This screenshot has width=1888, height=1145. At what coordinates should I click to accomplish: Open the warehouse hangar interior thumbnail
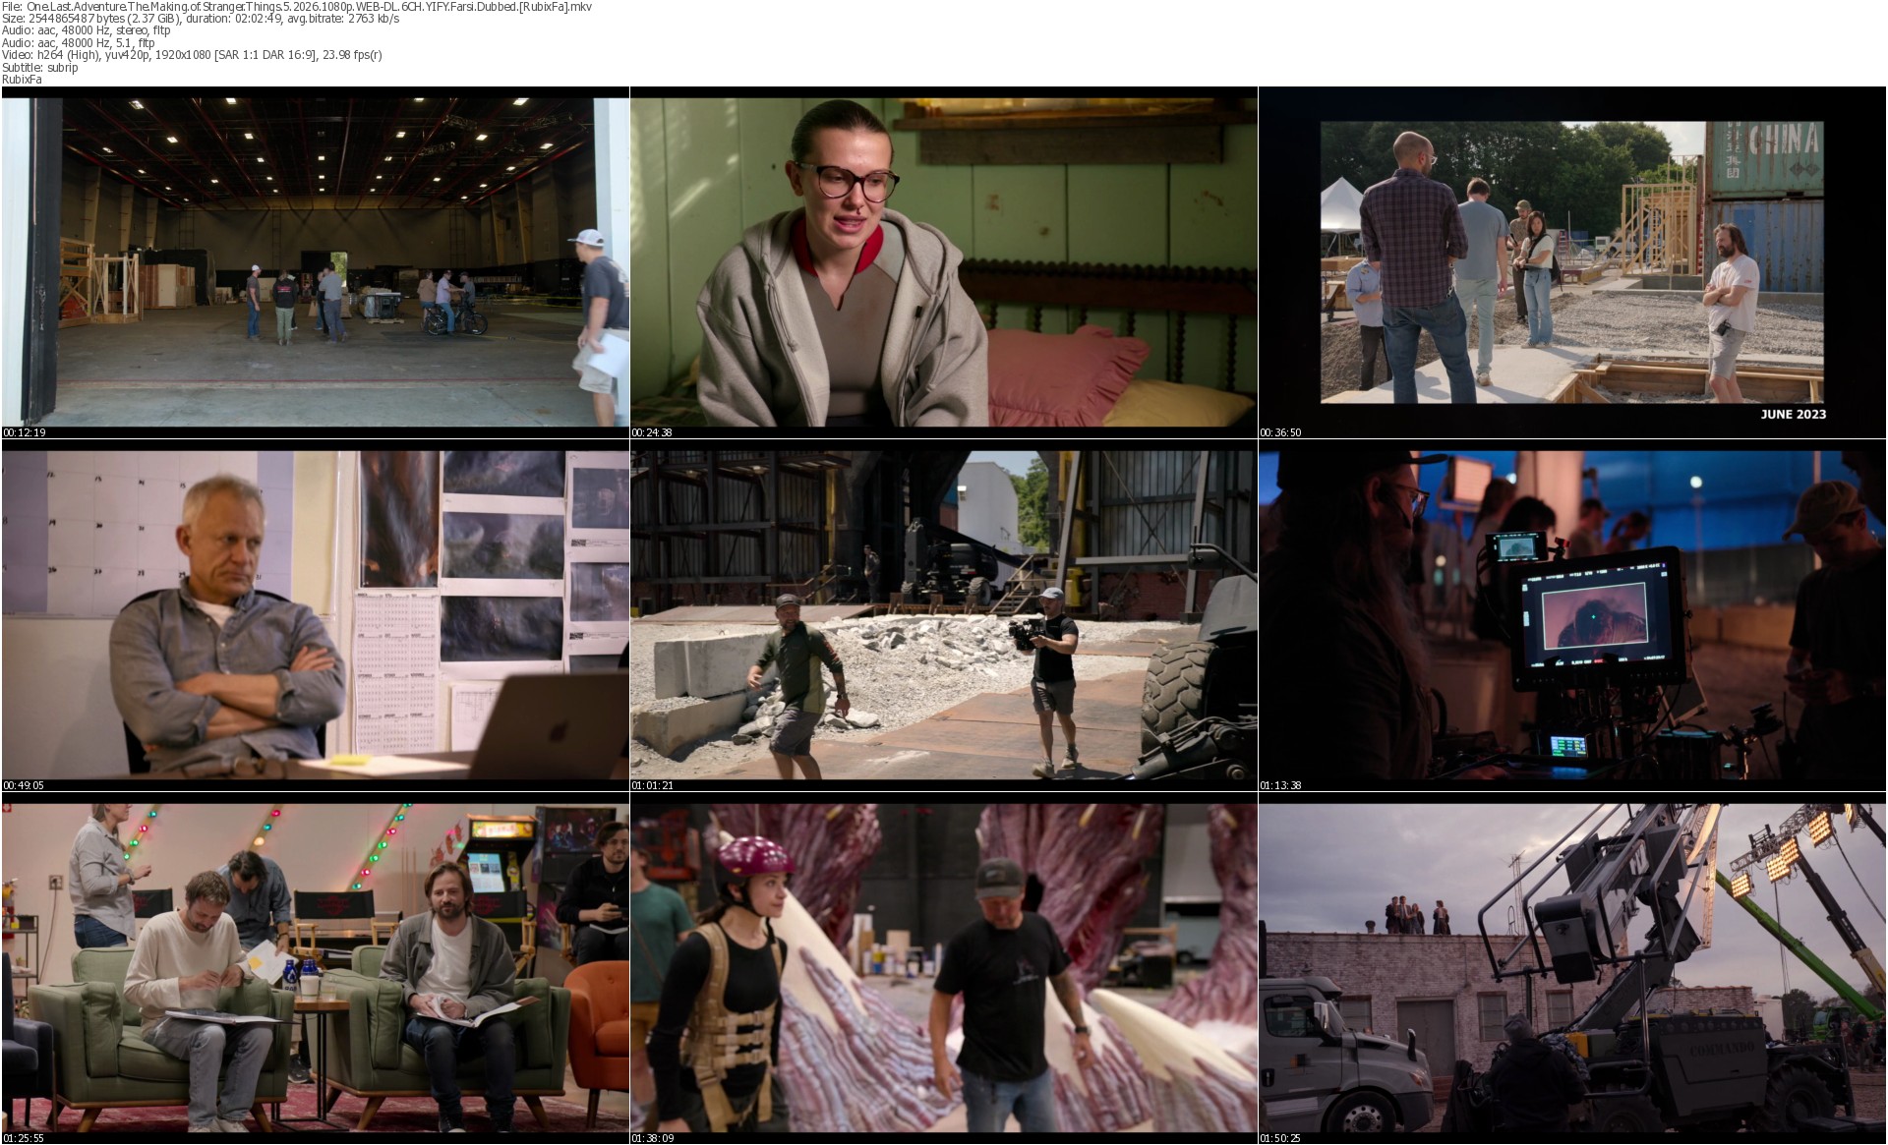(x=316, y=262)
